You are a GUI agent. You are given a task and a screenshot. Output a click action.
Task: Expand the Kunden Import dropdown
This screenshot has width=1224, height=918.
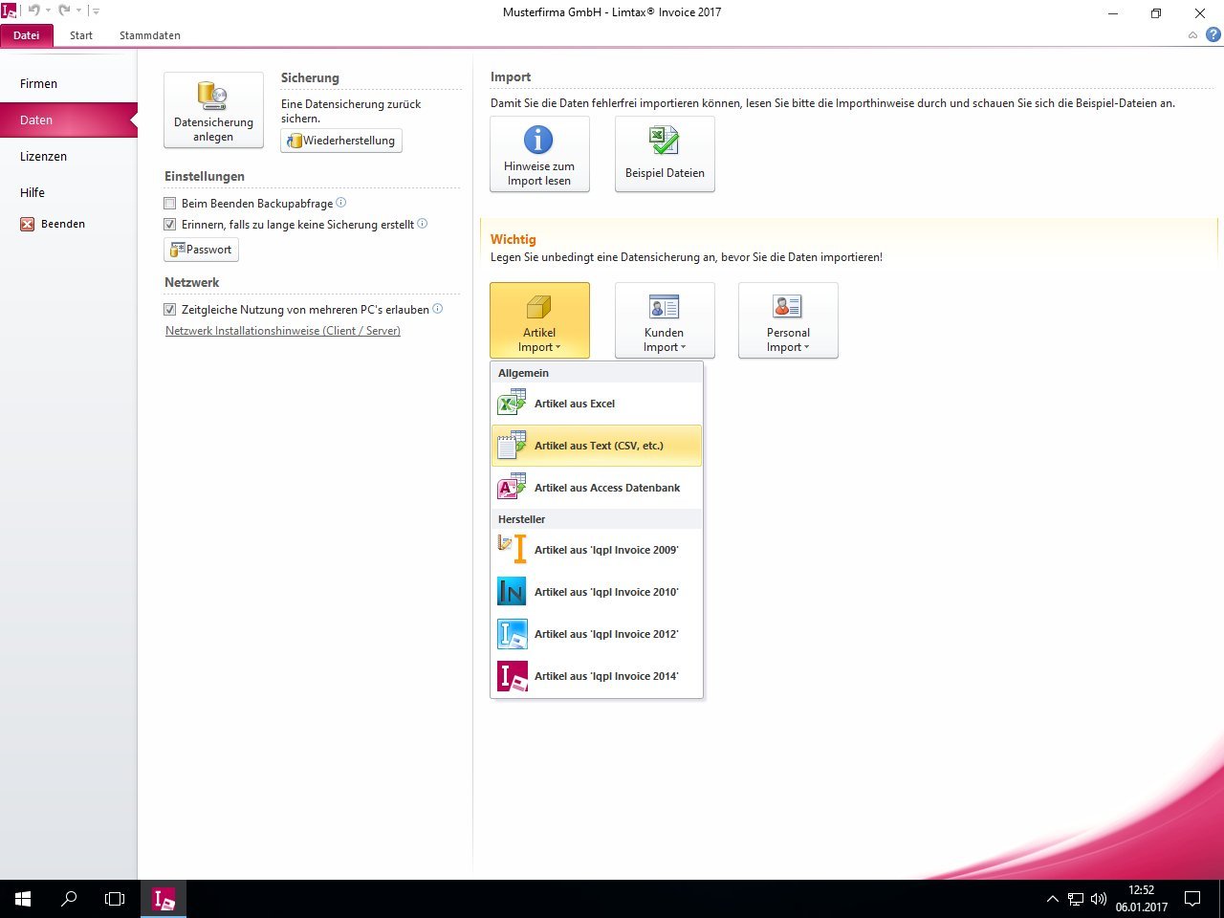coord(665,320)
